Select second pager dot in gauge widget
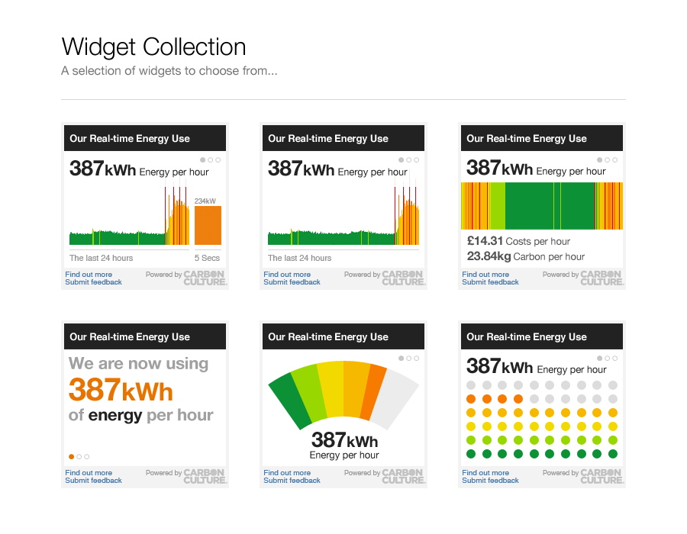Image resolution: width=687 pixels, height=534 pixels. (x=408, y=358)
